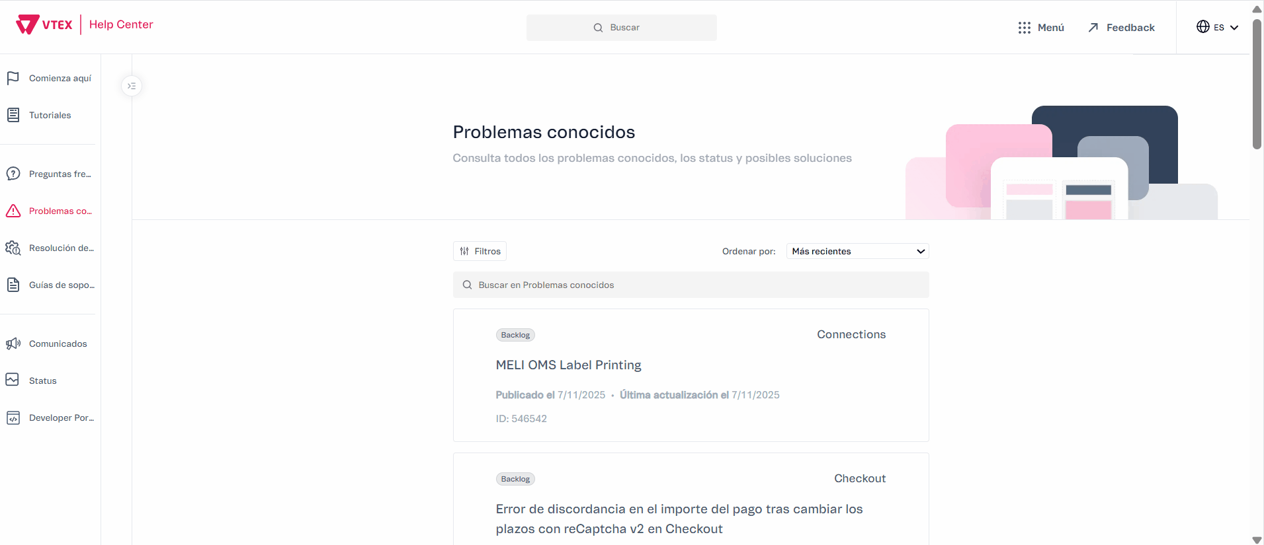This screenshot has height=545, width=1264.
Task: Open the Resolución de problemas icon
Action: pos(13,248)
